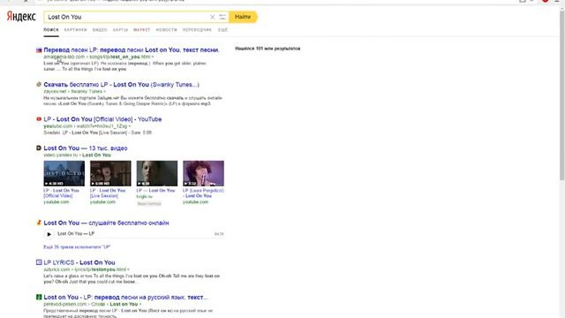Image resolution: width=565 pixels, height=318 pixels.
Task: Open the Яндекс logo home link
Action: 21,17
